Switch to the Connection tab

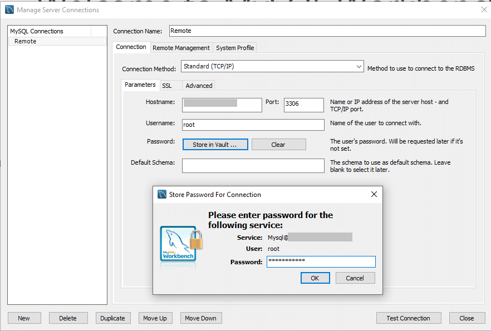tap(131, 47)
